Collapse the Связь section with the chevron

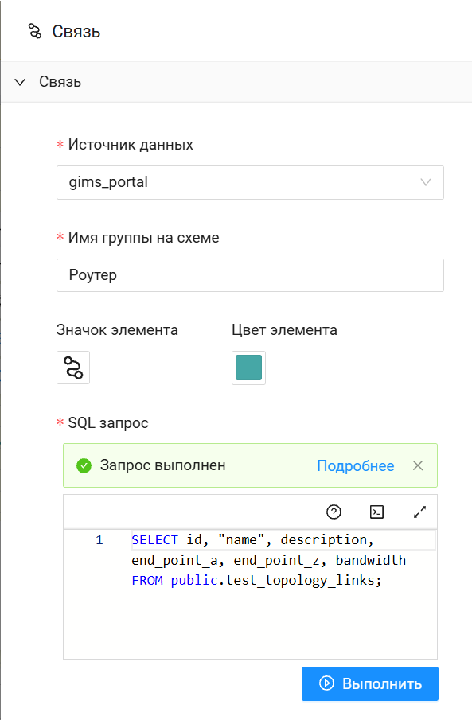pyautogui.click(x=20, y=82)
